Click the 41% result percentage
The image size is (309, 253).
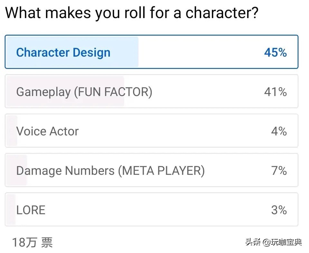pyautogui.click(x=275, y=92)
